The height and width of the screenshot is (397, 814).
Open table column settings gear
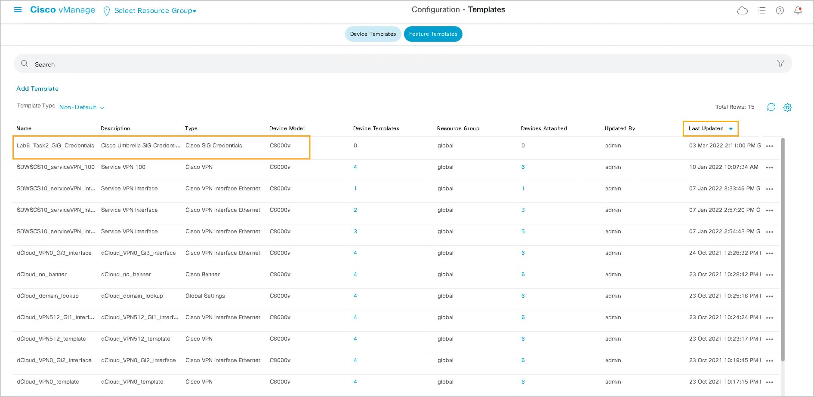pyautogui.click(x=788, y=107)
